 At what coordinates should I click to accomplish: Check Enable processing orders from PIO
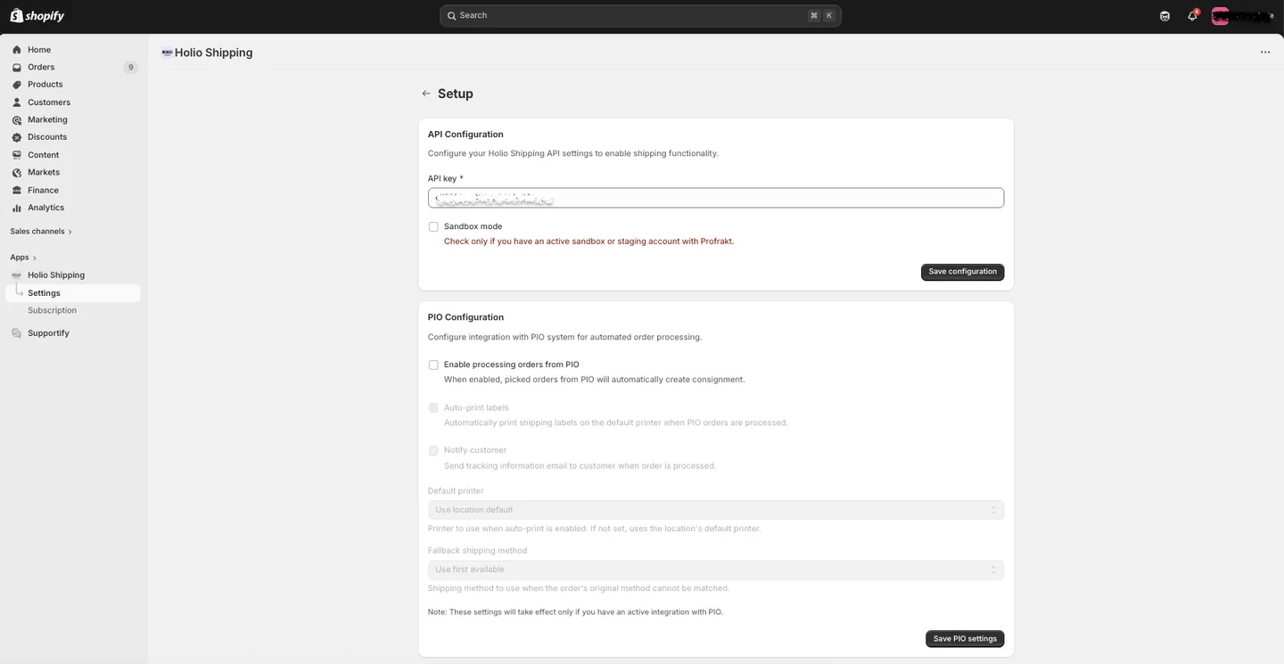point(433,365)
